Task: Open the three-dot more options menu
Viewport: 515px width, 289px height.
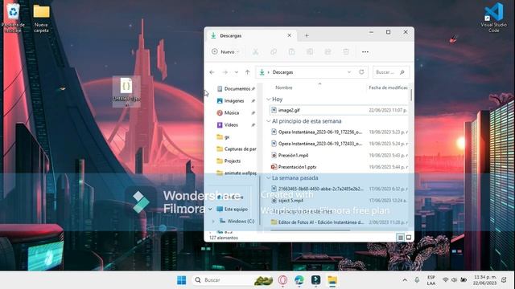Action: 365,51
